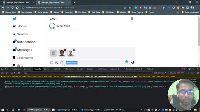Click first attached image thumbnail
This screenshot has height=112, width=200.
point(62,53)
